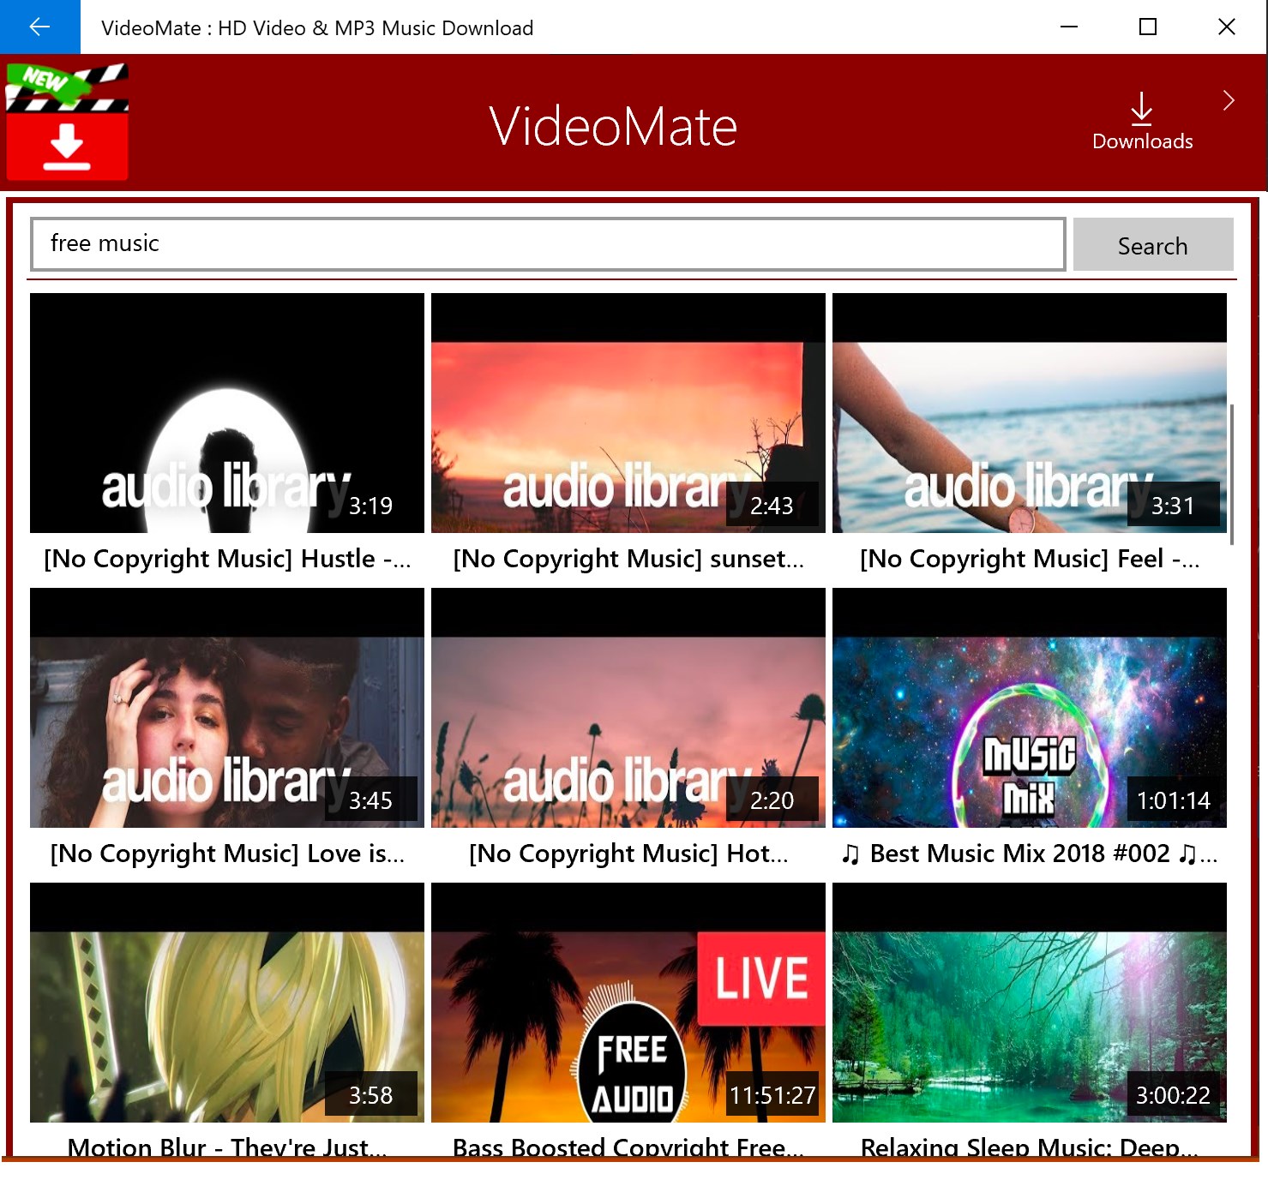Open the Motion Blur video thumbnail
The height and width of the screenshot is (1186, 1268).
[227, 1003]
